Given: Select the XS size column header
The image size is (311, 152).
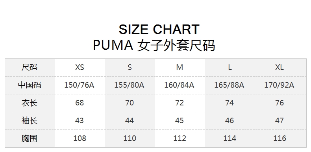Looking at the screenshot, I should tap(80, 67).
